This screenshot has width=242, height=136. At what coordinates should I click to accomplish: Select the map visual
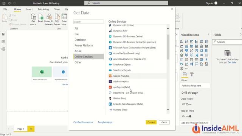pos(181,55)
